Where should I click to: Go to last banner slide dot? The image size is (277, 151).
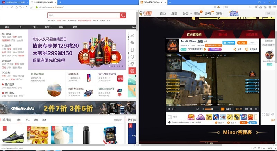point(123,66)
